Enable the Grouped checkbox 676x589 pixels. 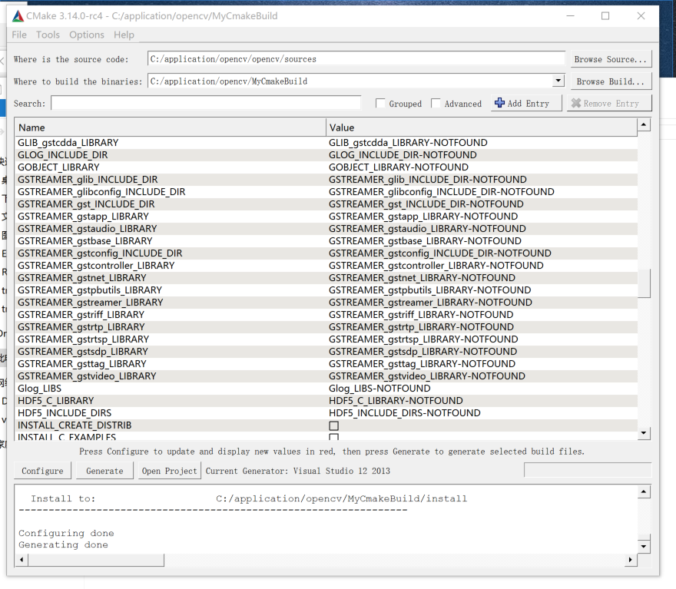380,104
